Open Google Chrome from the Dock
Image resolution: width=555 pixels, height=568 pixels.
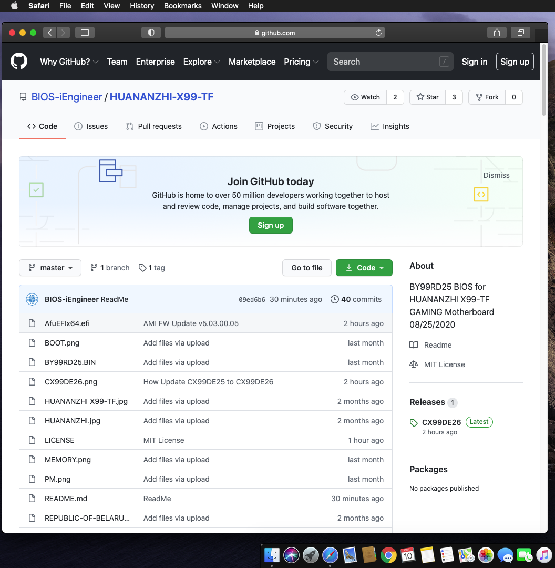coord(388,555)
